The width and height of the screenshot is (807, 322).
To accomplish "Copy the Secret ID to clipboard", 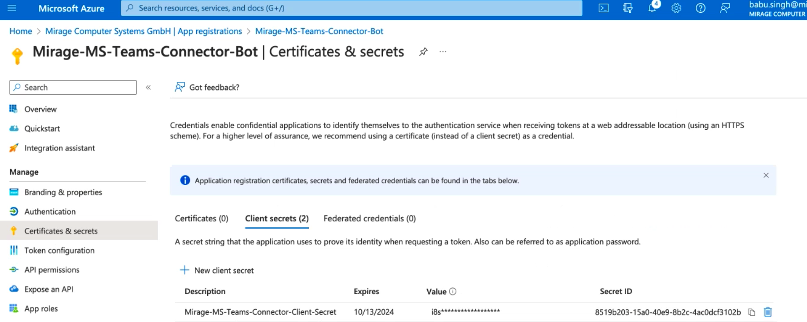I will pyautogui.click(x=752, y=312).
